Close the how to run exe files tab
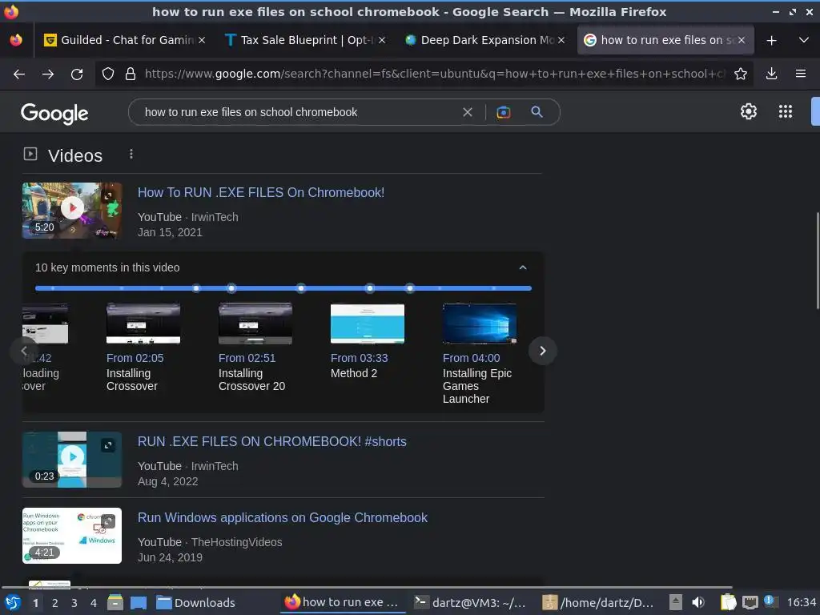Viewport: 820px width, 615px height. coord(742,40)
